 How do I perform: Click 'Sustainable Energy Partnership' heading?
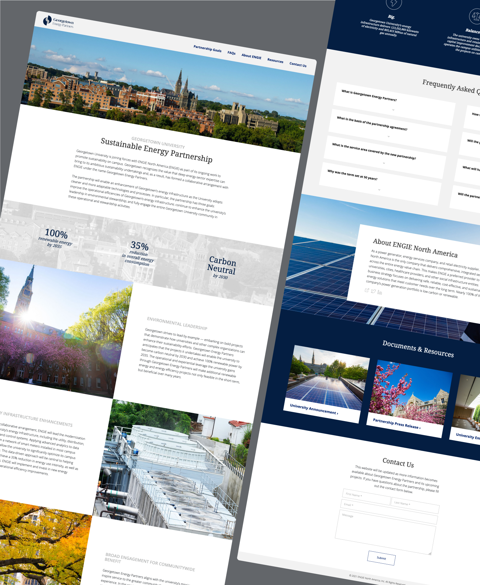[x=157, y=150]
